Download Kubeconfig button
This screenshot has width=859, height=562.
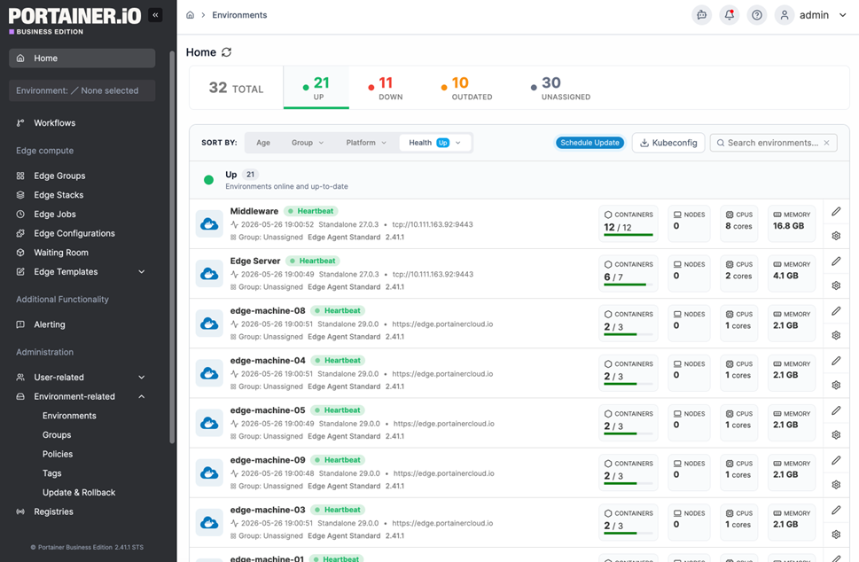coord(668,143)
